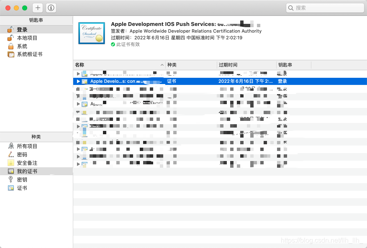Show the 证书 category
The width and height of the screenshot is (367, 248).
[36, 188]
